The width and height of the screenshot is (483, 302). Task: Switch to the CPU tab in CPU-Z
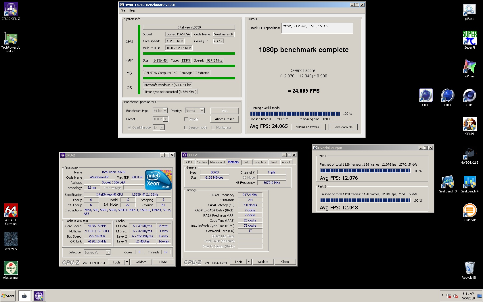click(189, 162)
